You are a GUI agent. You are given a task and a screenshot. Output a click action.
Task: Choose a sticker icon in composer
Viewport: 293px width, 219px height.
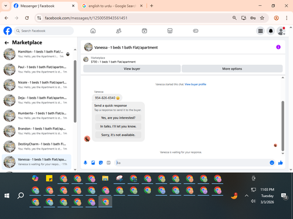[x=101, y=163]
